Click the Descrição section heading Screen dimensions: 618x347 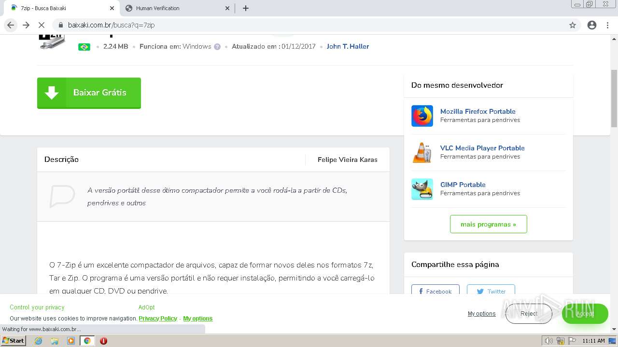(x=61, y=160)
